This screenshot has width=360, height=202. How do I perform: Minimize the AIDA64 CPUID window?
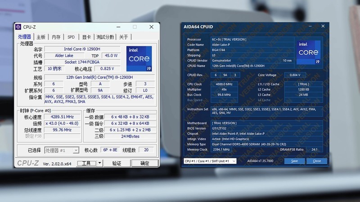tap(310, 26)
